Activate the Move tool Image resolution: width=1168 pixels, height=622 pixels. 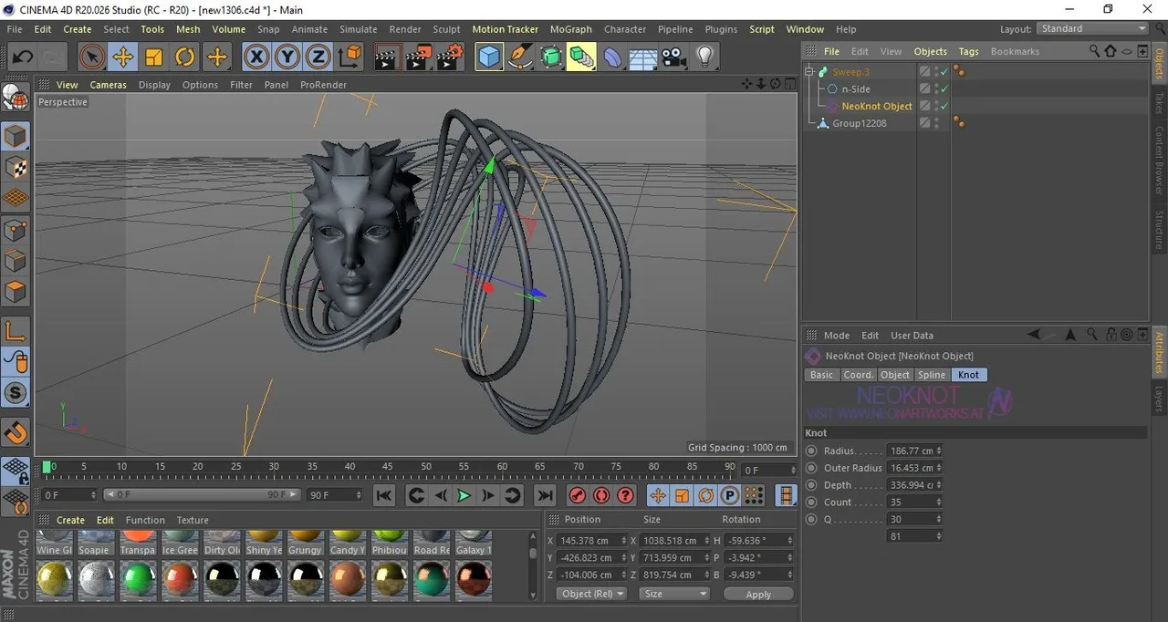pyautogui.click(x=122, y=57)
